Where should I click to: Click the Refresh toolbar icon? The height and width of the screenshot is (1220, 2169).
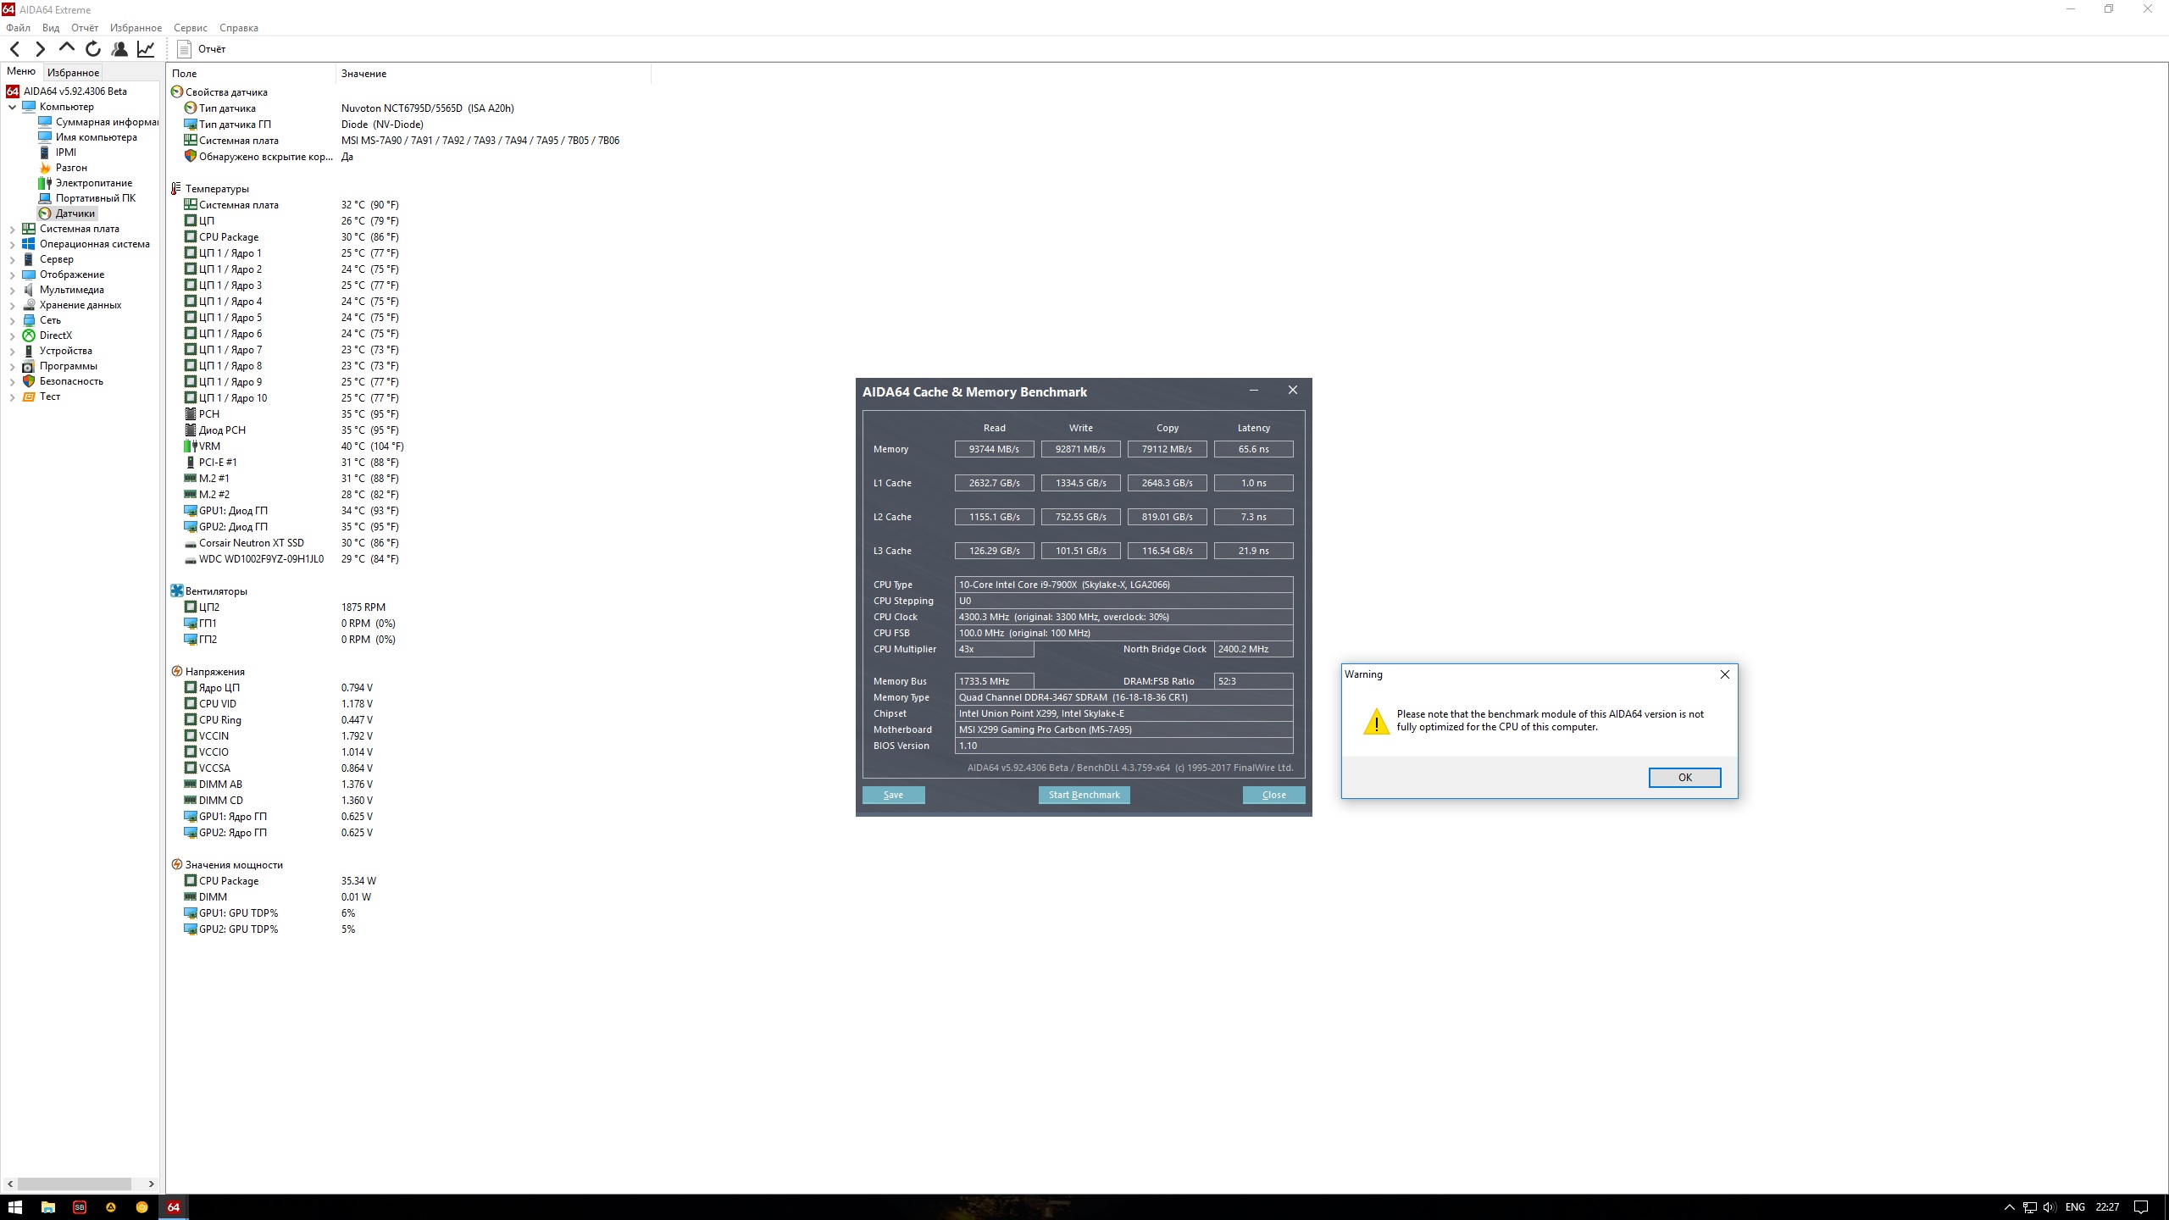[x=93, y=49]
